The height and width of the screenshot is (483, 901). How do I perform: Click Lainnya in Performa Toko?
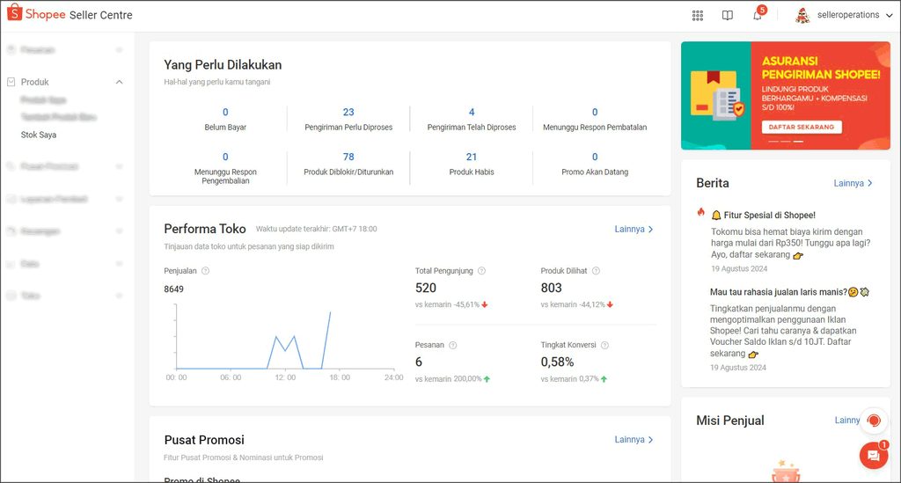[634, 229]
